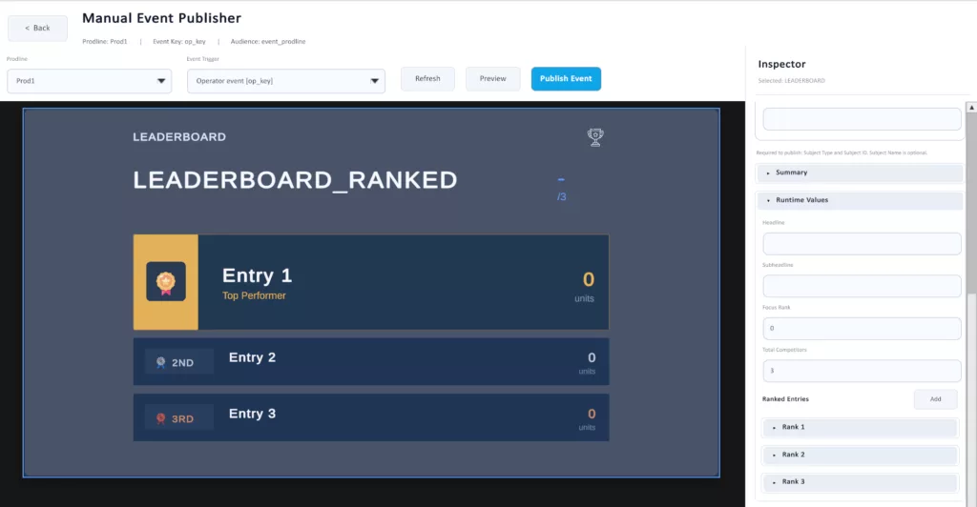Click the Inspector panel title
The width and height of the screenshot is (977, 507).
781,64
